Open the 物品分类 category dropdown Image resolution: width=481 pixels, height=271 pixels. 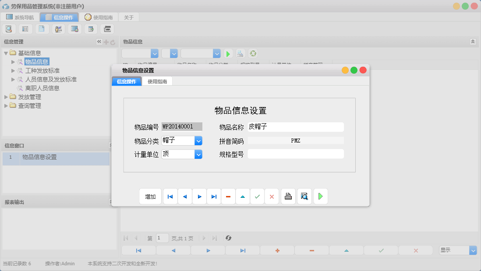[198, 140]
